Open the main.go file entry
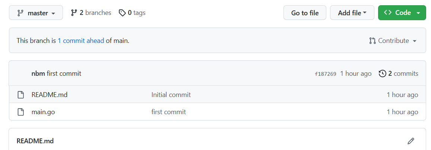 click(43, 112)
